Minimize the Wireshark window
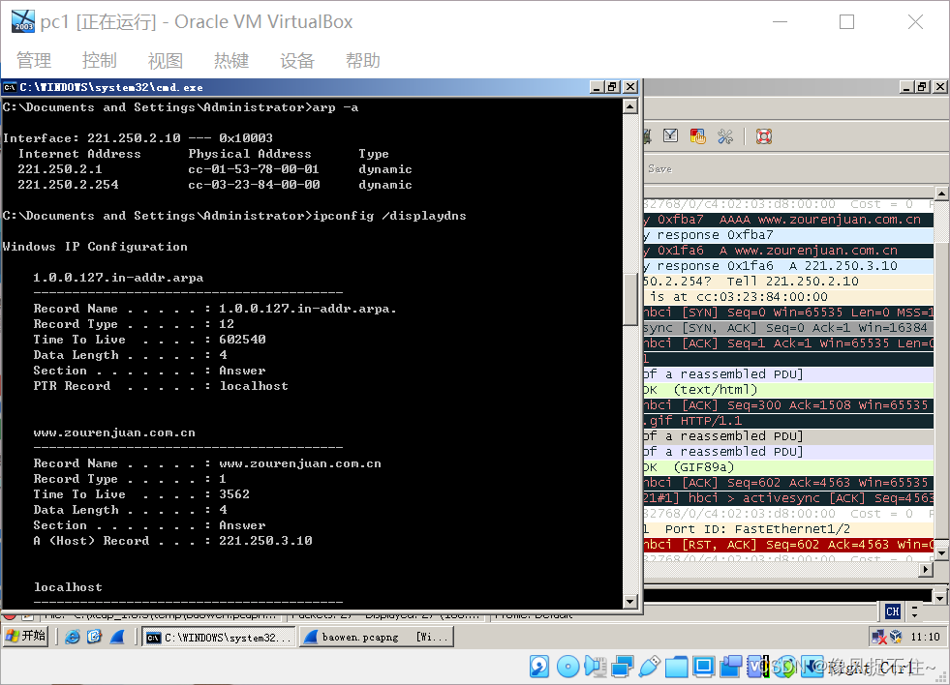 coord(906,87)
